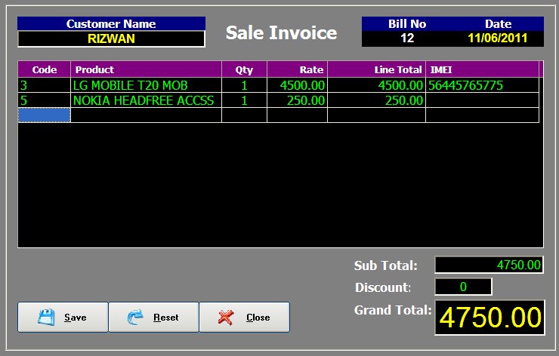The width and height of the screenshot is (559, 356).
Task: Click the red X Close icon
Action: pyautogui.click(x=226, y=318)
